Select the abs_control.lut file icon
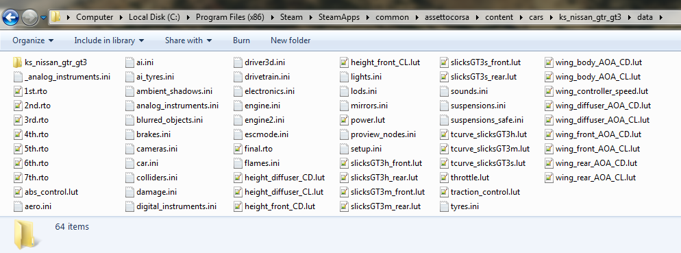Viewport: 681px width, 253px height. coord(17,192)
